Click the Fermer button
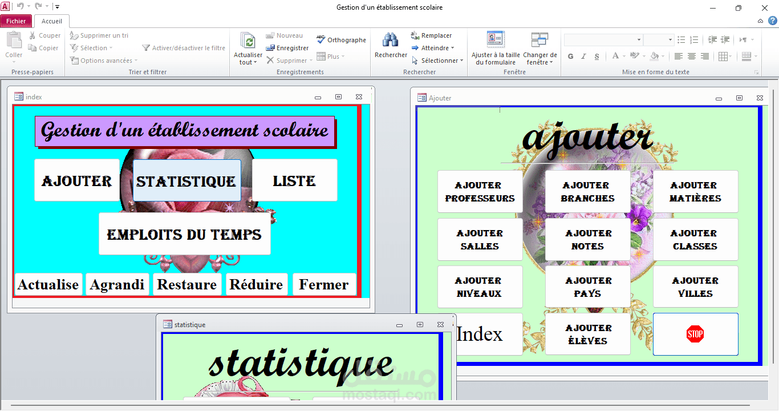Viewport: 779px width, 411px height. 324,284
